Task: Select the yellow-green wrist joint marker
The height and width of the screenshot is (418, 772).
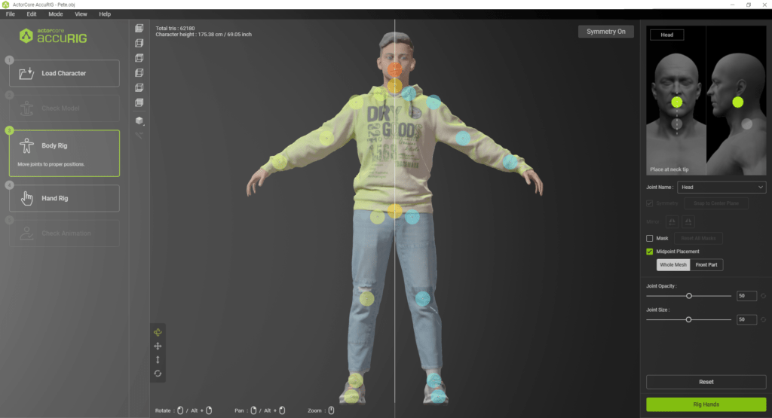Action: 280,161
